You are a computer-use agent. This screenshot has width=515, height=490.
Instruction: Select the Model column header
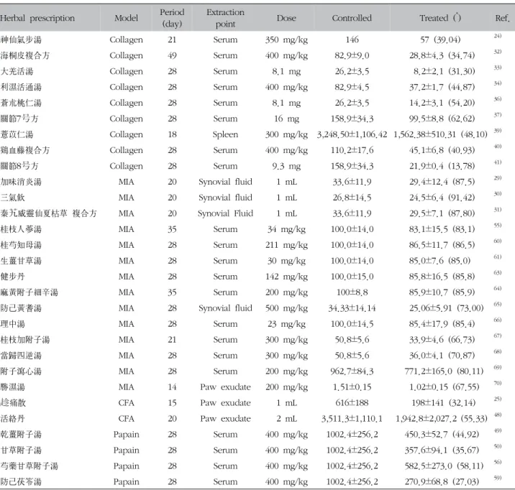(x=126, y=18)
